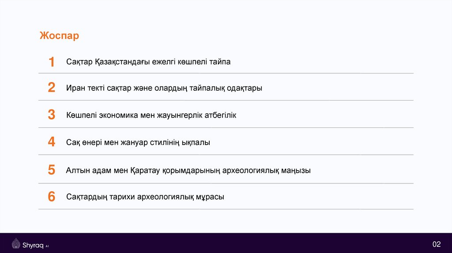Open item Алтын адам мен Қаратау қорымдарының

pyautogui.click(x=188, y=170)
